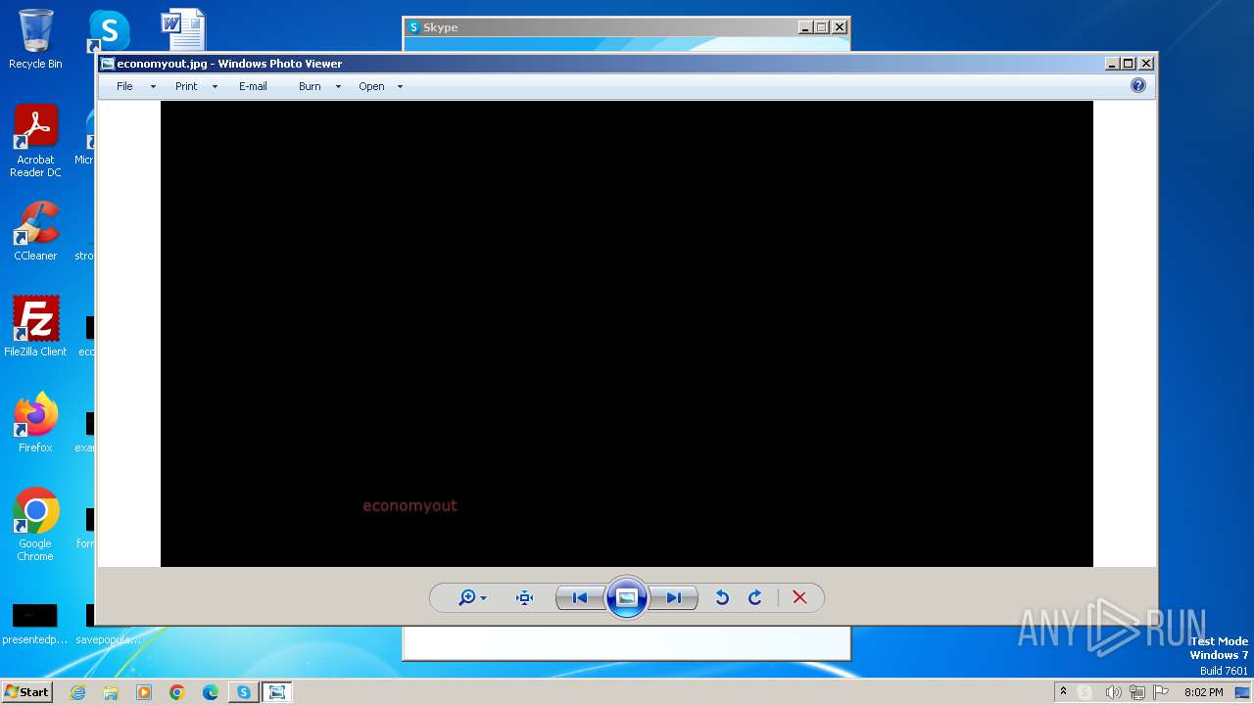Open Windows Explorer folder in taskbar

pos(111,692)
